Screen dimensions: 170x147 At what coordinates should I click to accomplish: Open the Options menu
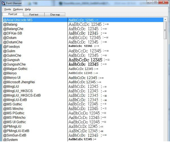[x=18, y=9]
